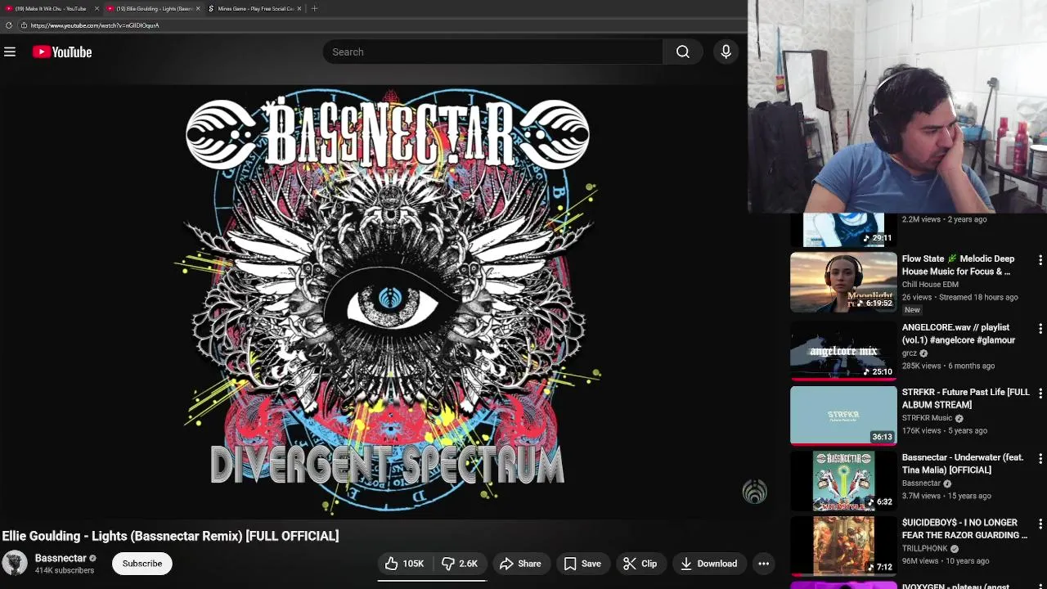Open the TRILLPHONK channel name
The image size is (1047, 589).
(924, 548)
